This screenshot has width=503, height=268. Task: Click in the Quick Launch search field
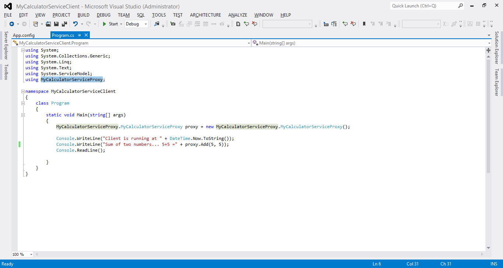click(423, 6)
